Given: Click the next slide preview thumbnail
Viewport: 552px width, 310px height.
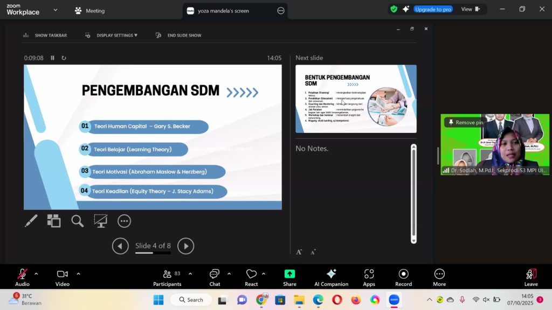Looking at the screenshot, I should pos(356,98).
